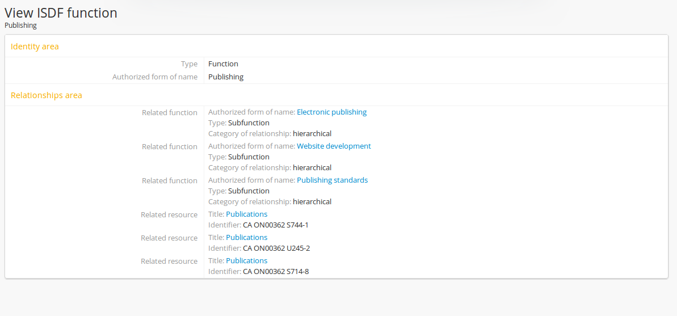
Task: Click the Publishing subtitle under the page title
Action: [x=20, y=26]
